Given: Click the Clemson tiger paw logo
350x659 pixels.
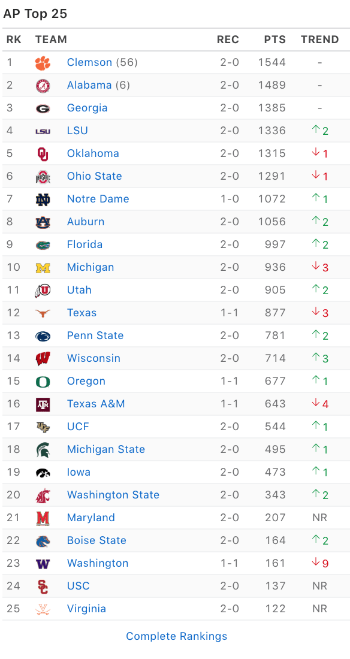Looking at the screenshot, I should coord(43,63).
